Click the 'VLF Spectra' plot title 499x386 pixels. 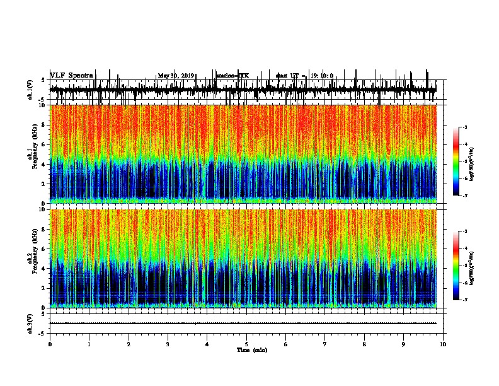pos(72,76)
